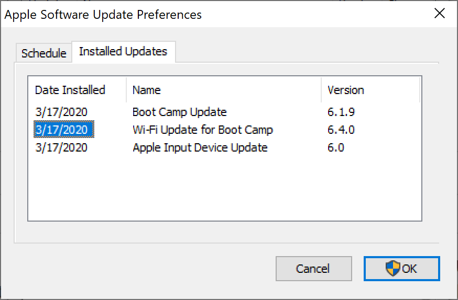The image size is (458, 300).
Task: Click empty area below the updates list
Action: click(224, 189)
